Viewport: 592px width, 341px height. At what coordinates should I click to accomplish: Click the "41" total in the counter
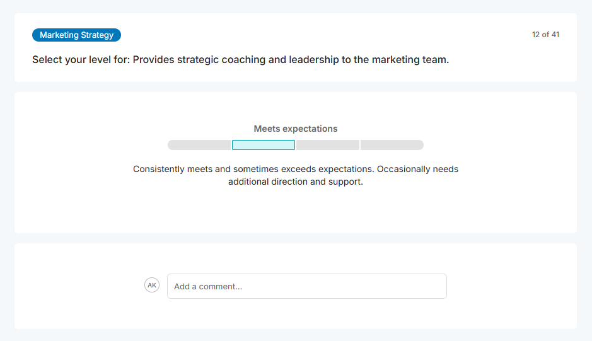click(555, 35)
